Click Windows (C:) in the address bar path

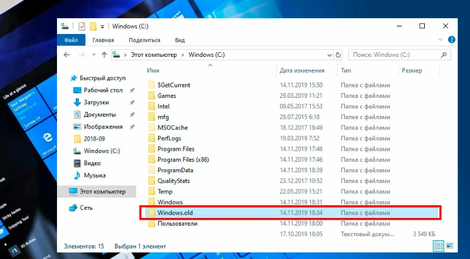207,54
